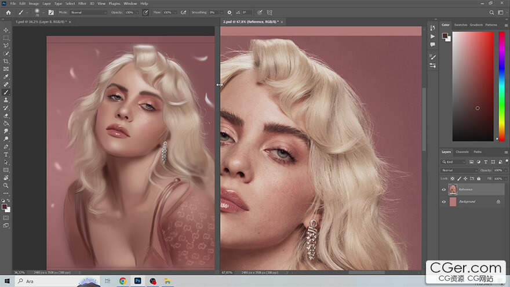Select the History Brush tool

point(6,108)
